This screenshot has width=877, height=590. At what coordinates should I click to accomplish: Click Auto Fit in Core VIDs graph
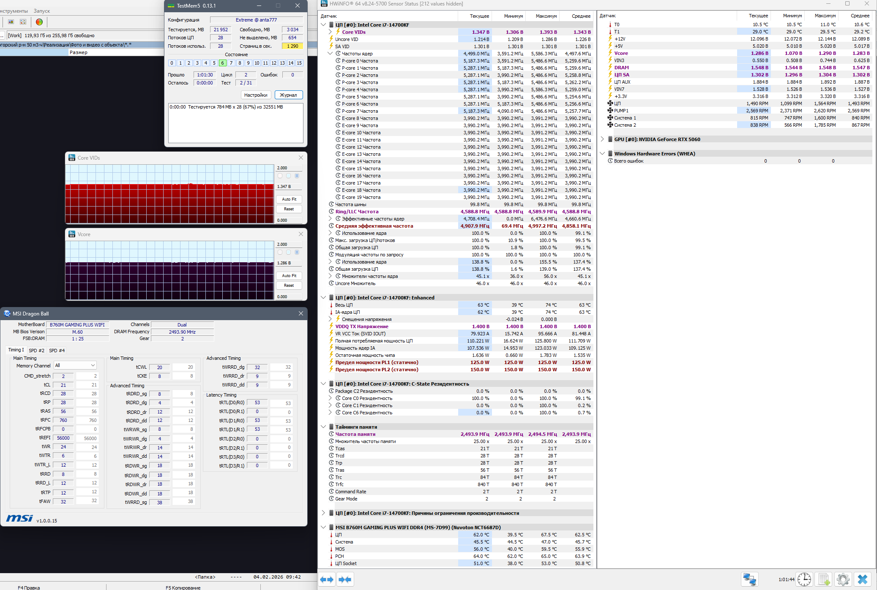(x=289, y=199)
